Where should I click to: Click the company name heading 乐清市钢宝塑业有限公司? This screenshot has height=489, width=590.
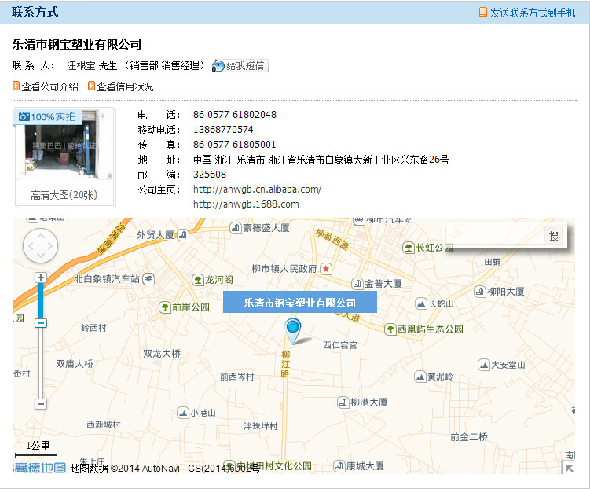(77, 44)
